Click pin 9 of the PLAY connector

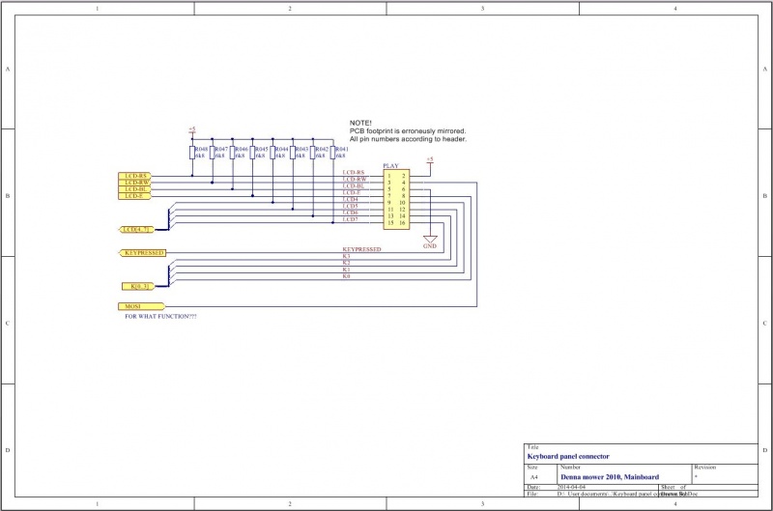pos(389,203)
